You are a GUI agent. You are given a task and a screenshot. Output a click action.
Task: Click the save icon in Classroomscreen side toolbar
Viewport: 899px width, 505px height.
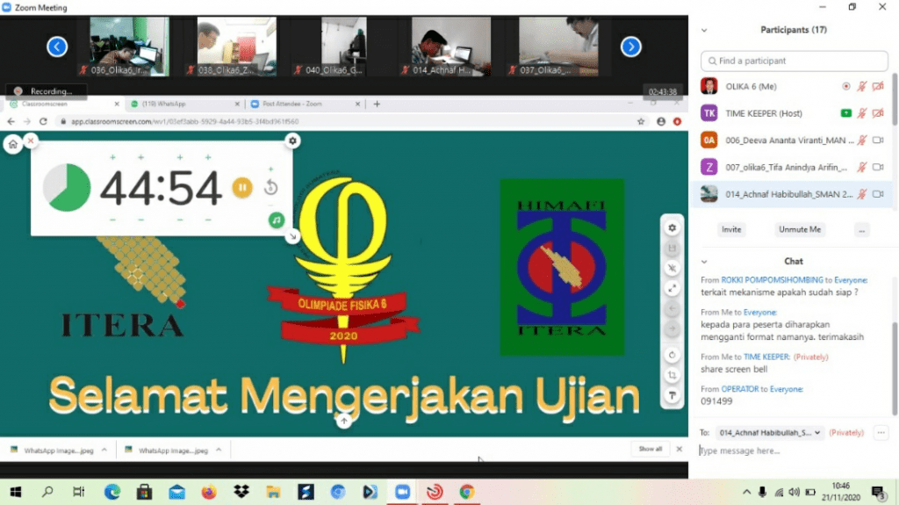coord(672,248)
